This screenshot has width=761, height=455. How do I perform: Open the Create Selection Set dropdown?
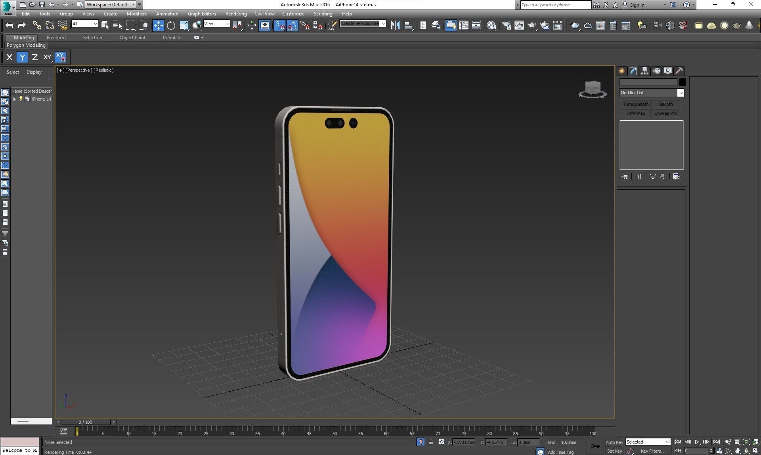(363, 24)
